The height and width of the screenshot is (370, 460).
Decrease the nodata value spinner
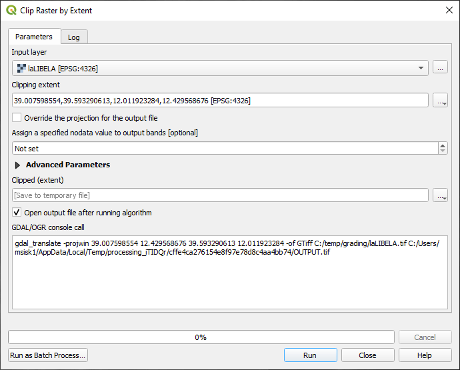pos(443,152)
